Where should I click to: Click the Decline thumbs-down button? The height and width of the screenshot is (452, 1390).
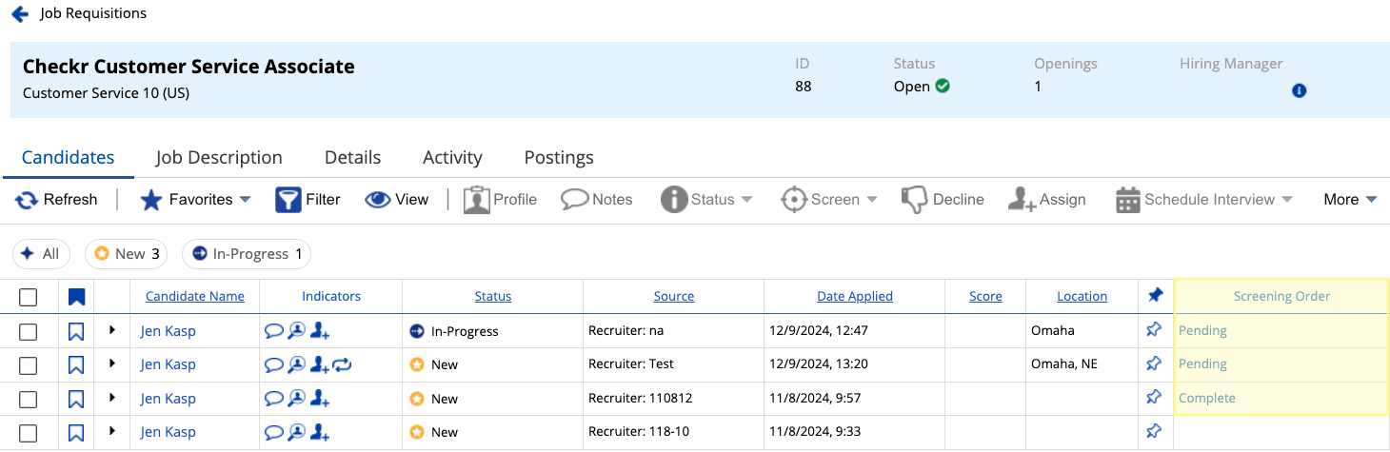(943, 200)
